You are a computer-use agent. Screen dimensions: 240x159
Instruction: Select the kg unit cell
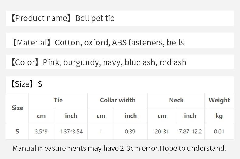(x=219, y=116)
